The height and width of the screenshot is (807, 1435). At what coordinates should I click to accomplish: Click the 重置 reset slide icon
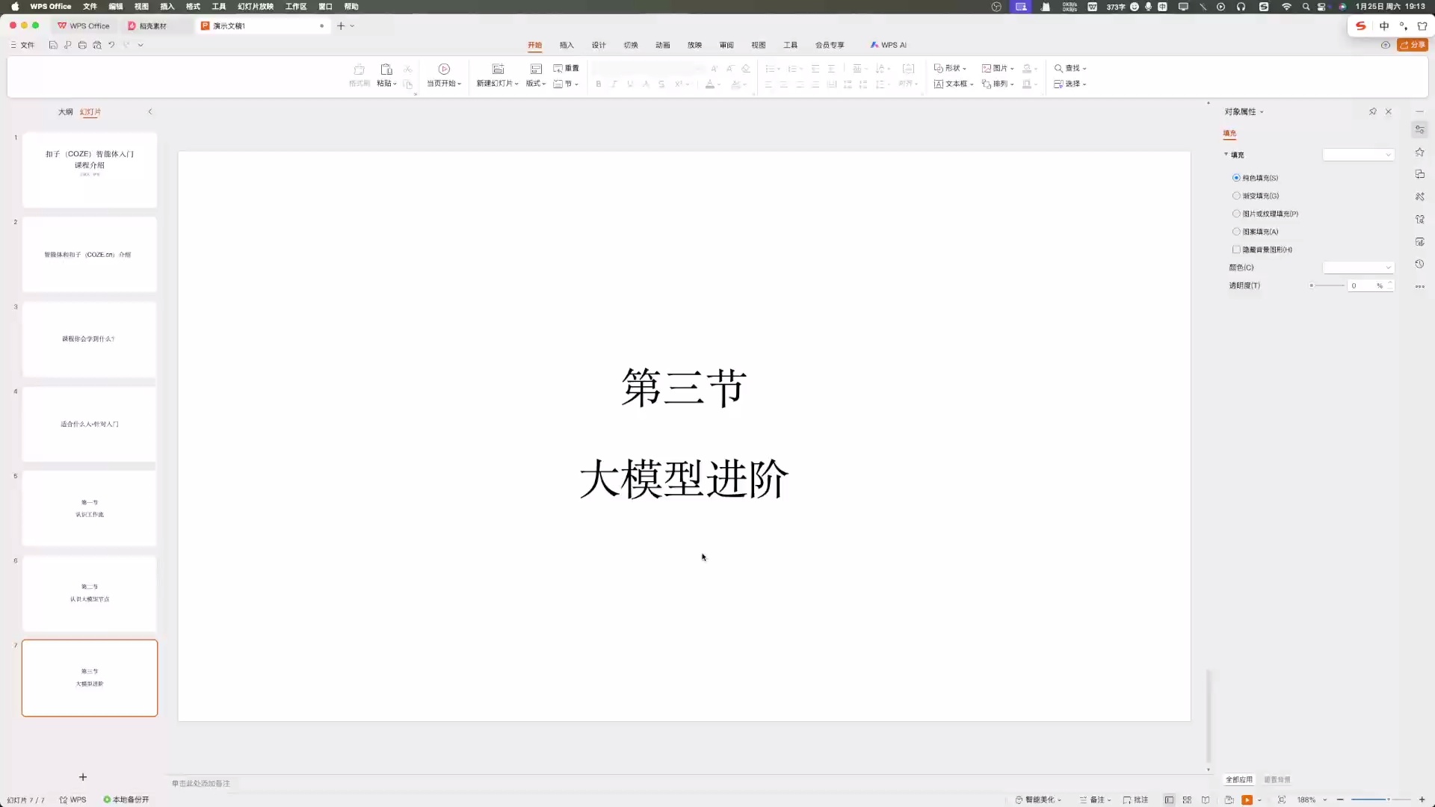click(567, 67)
